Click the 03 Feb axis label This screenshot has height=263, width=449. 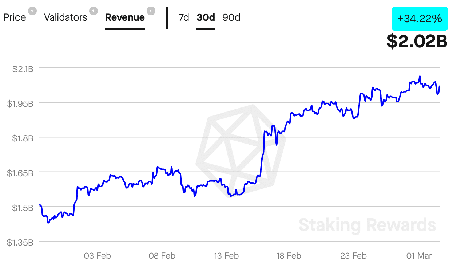(97, 256)
